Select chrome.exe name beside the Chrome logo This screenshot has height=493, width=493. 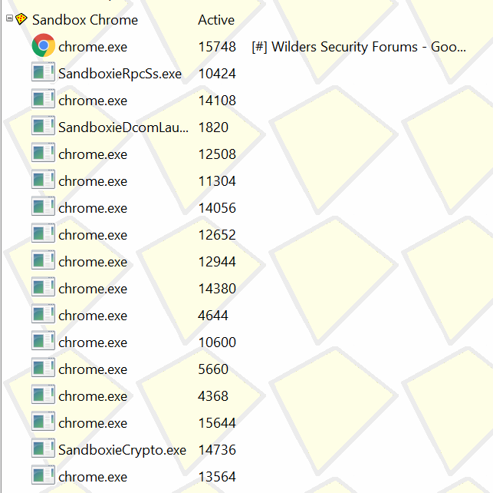(x=93, y=47)
